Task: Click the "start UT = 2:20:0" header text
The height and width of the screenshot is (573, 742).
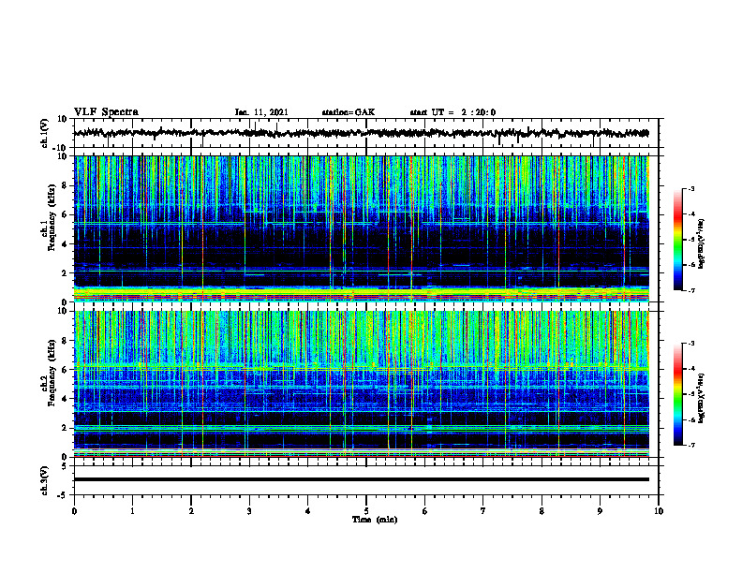Action: tap(453, 112)
